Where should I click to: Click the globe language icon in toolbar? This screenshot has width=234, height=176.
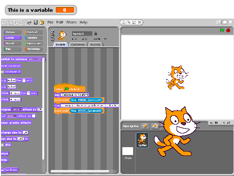pos(29,22)
